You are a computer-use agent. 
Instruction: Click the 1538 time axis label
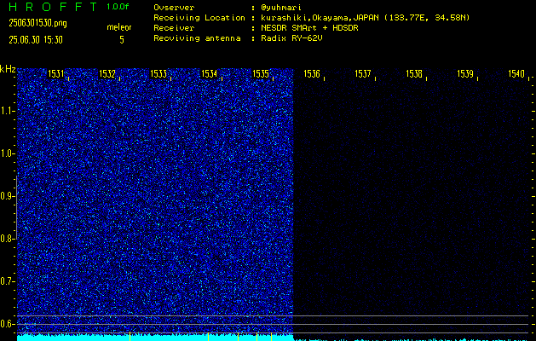coord(414,74)
